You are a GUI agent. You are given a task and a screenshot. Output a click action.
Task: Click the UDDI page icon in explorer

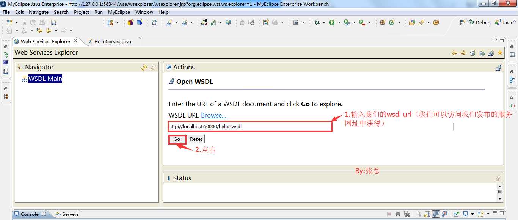click(472, 53)
